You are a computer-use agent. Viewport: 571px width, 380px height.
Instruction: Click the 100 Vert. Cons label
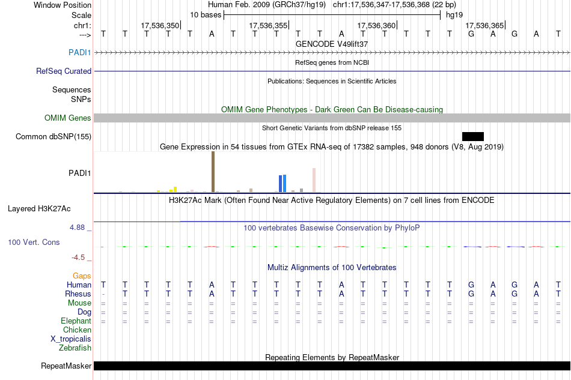coord(34,242)
